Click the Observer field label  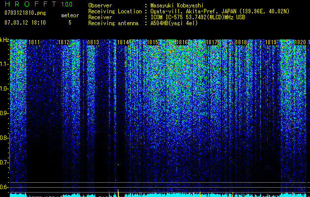click(100, 5)
